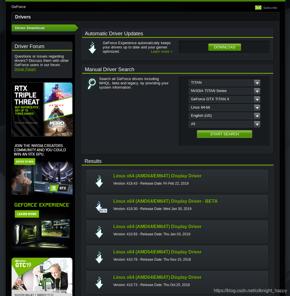Click the Subscribe envelope icon

[x=258, y=8]
